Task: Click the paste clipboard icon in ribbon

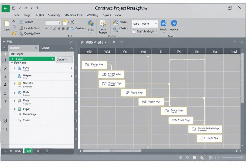Action: (6, 23)
